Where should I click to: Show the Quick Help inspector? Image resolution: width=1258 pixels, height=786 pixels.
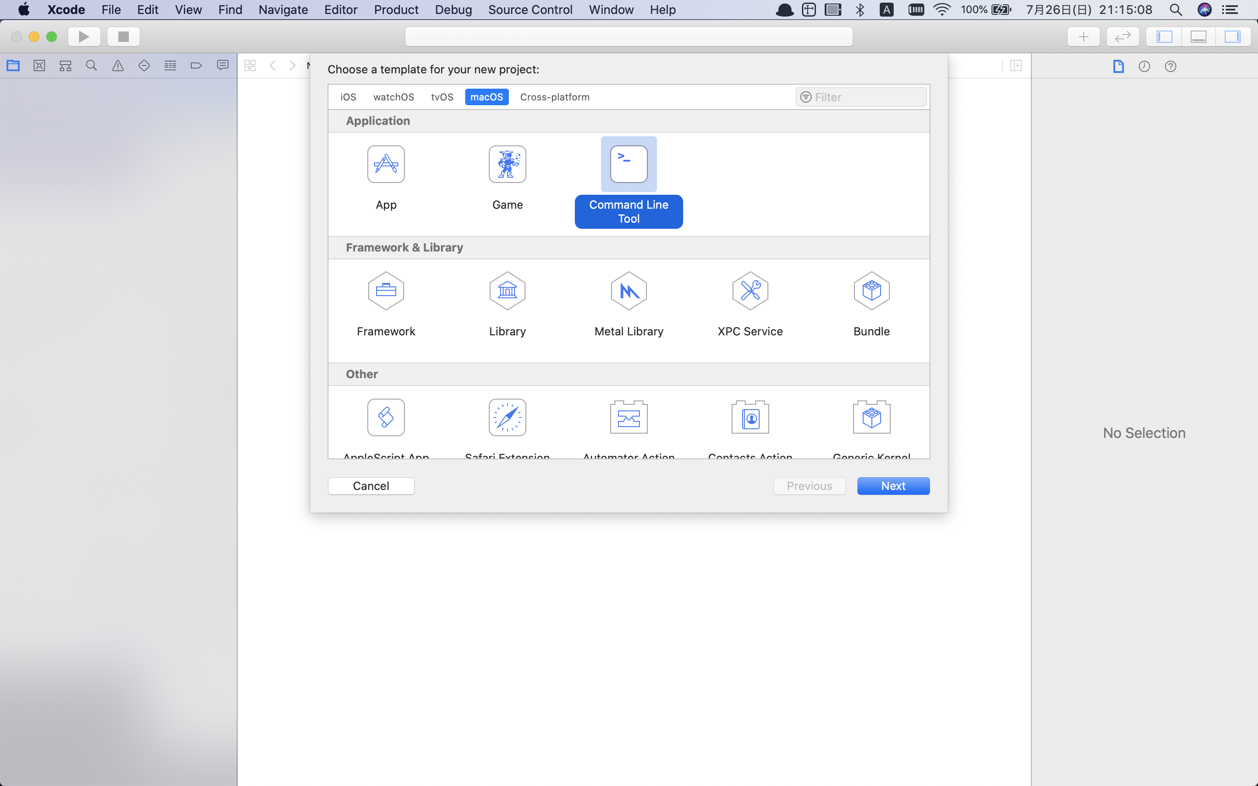pos(1170,66)
